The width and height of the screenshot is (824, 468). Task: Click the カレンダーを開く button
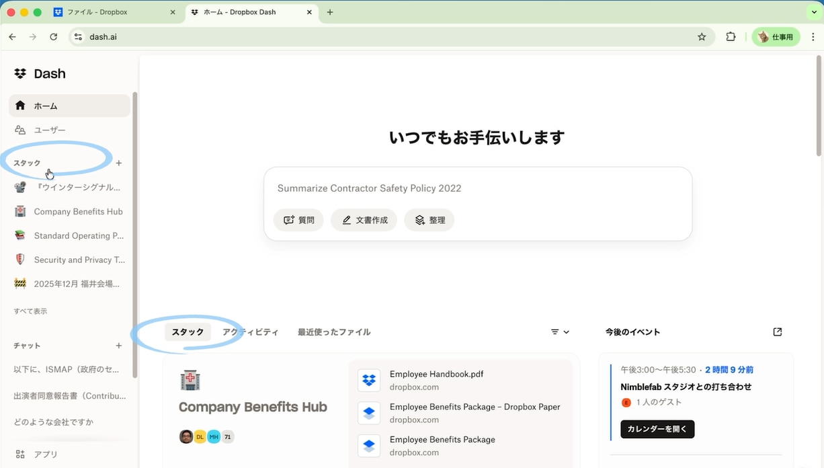click(657, 429)
